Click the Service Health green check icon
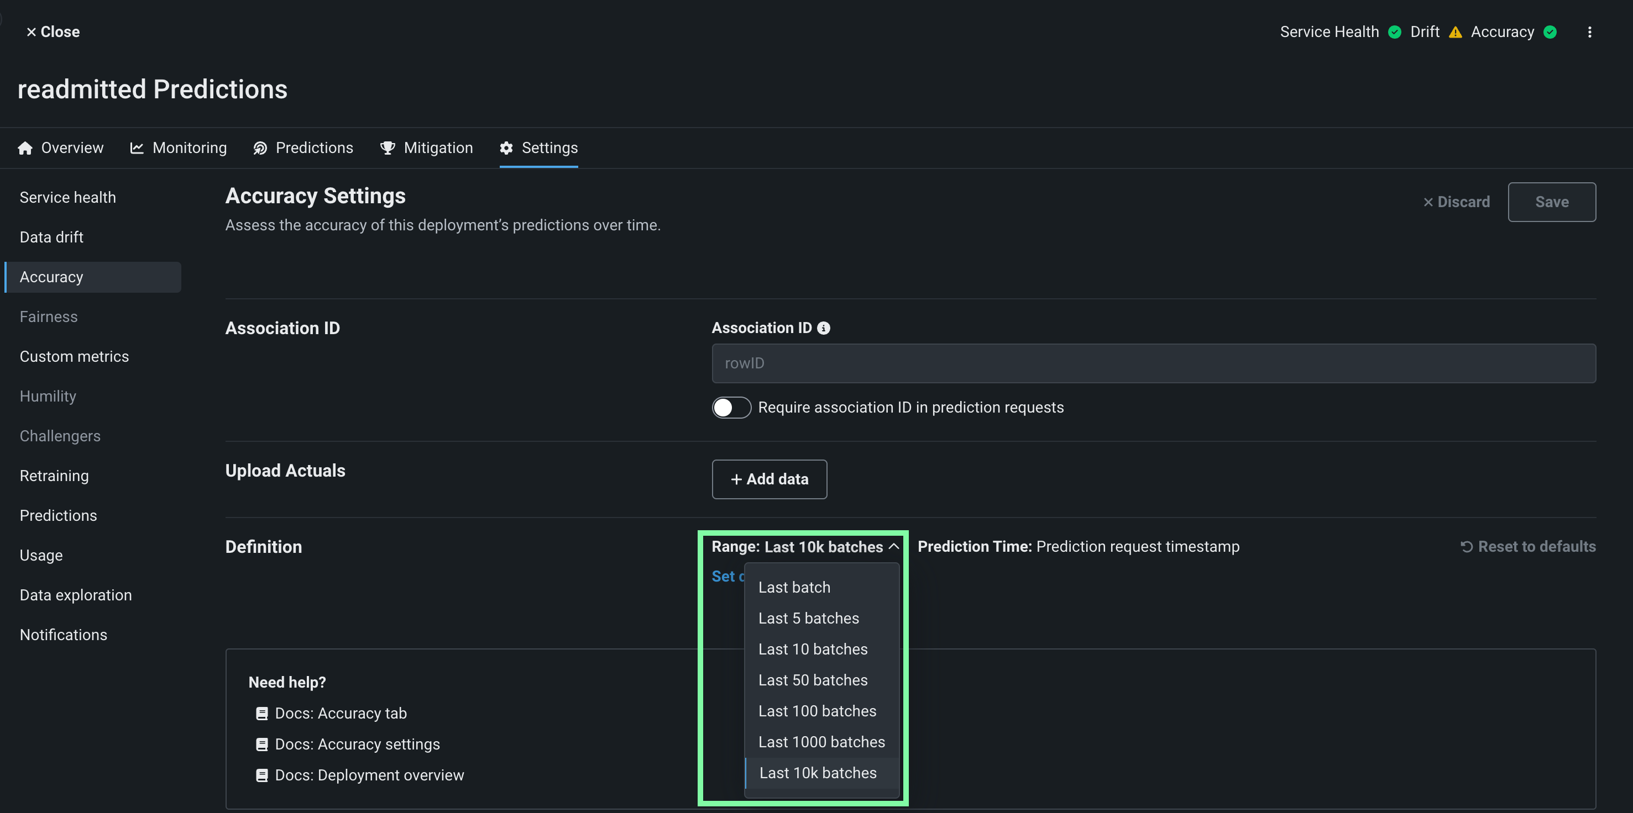1633x813 pixels. coord(1395,32)
